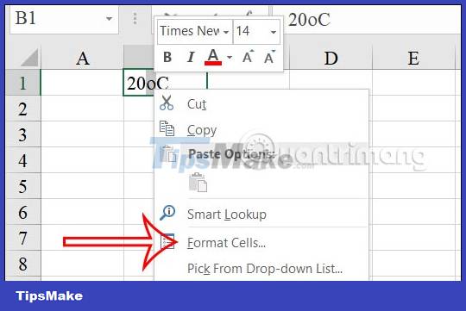The image size is (466, 311).
Task: Select row 1 header
Action: 23,83
